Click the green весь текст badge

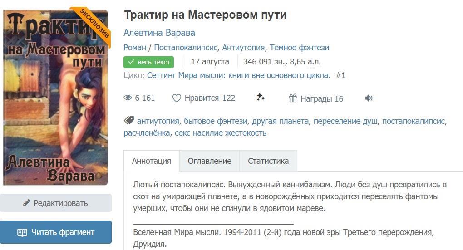pyautogui.click(x=148, y=62)
